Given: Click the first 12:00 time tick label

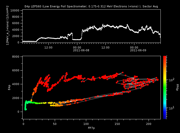Looking at the screenshot, I should pos(48,47).
